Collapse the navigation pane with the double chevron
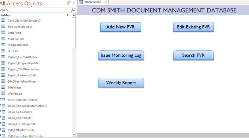 73,3
